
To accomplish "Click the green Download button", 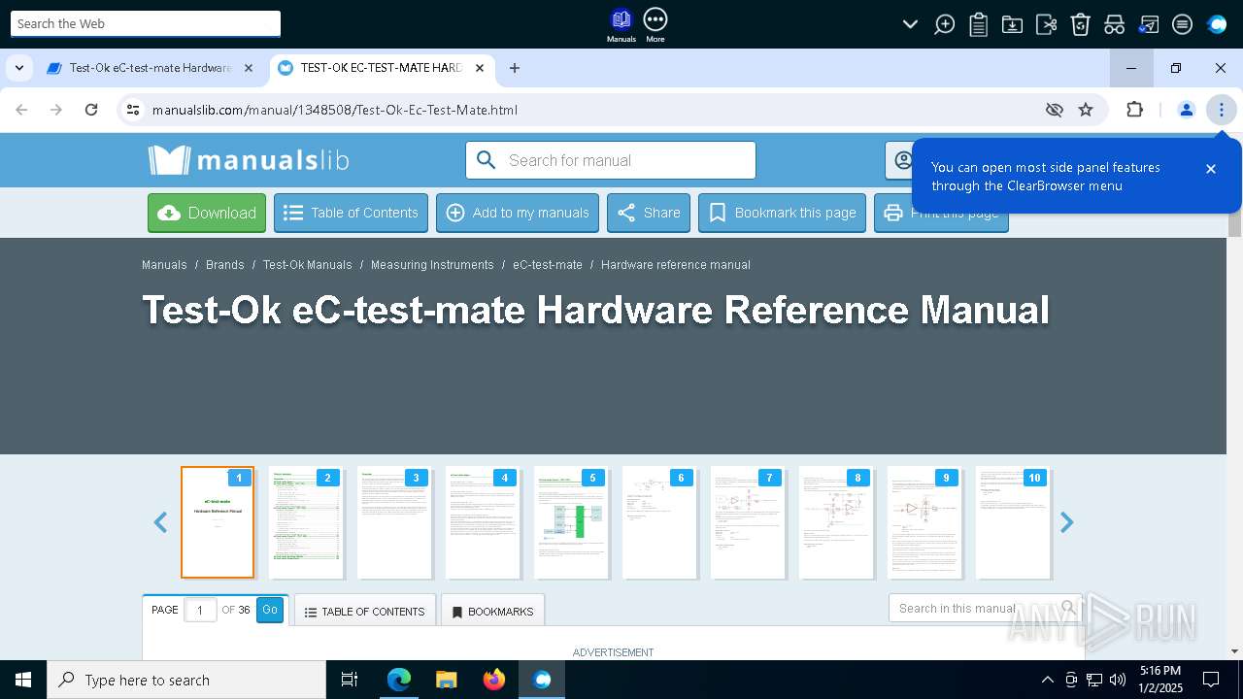I will click(x=207, y=213).
